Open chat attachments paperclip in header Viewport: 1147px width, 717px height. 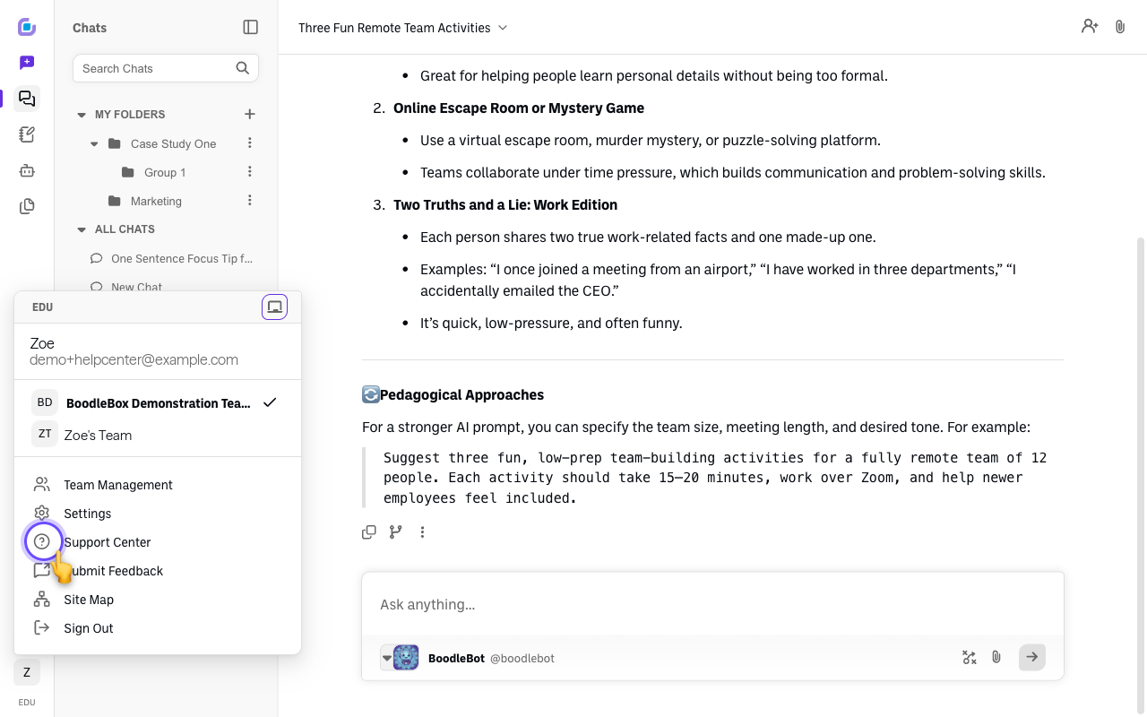[x=1120, y=27]
